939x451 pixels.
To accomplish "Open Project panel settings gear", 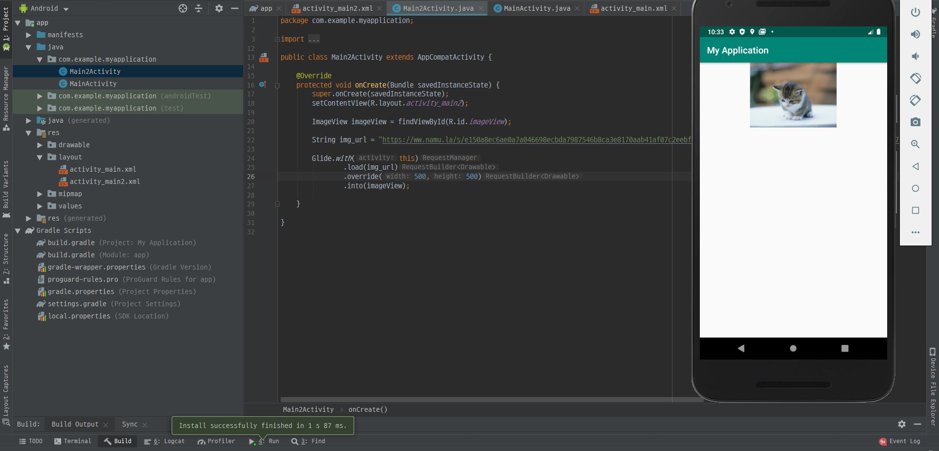I will pos(219,8).
